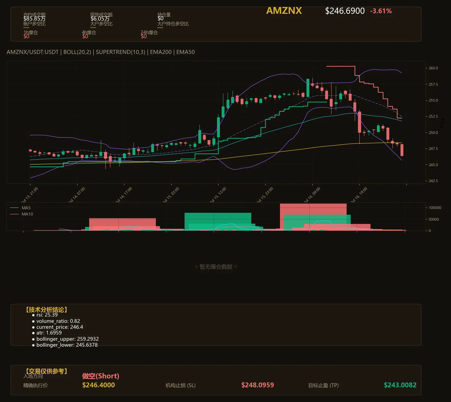Click the AMZNX ticker title

coord(284,11)
